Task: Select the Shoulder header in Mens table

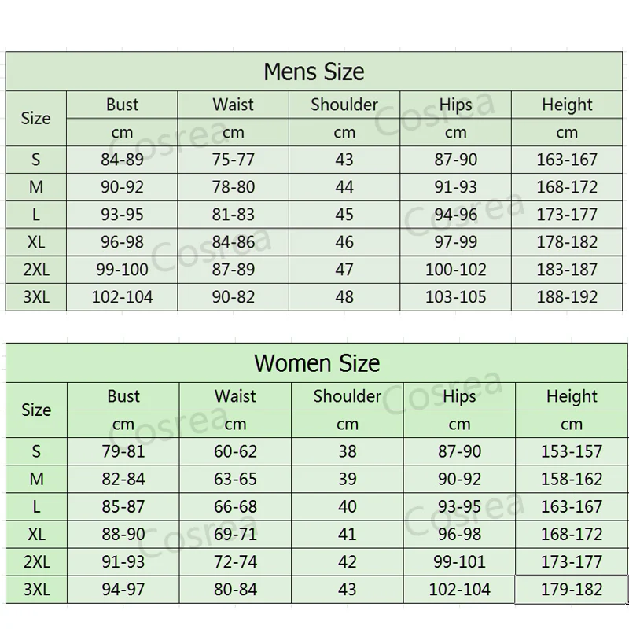Action: pos(344,105)
